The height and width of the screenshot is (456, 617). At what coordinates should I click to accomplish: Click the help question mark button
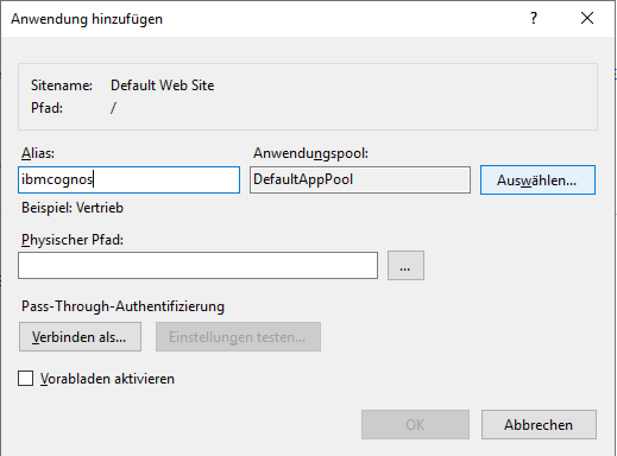click(x=534, y=18)
